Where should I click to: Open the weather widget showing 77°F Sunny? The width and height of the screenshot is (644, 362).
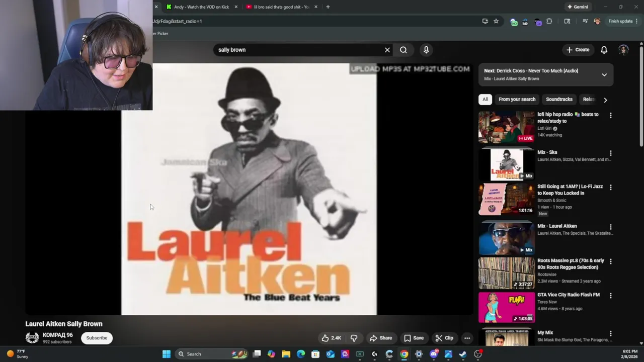point(17,354)
